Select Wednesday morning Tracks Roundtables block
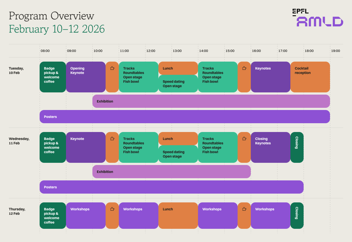 pos(139,147)
